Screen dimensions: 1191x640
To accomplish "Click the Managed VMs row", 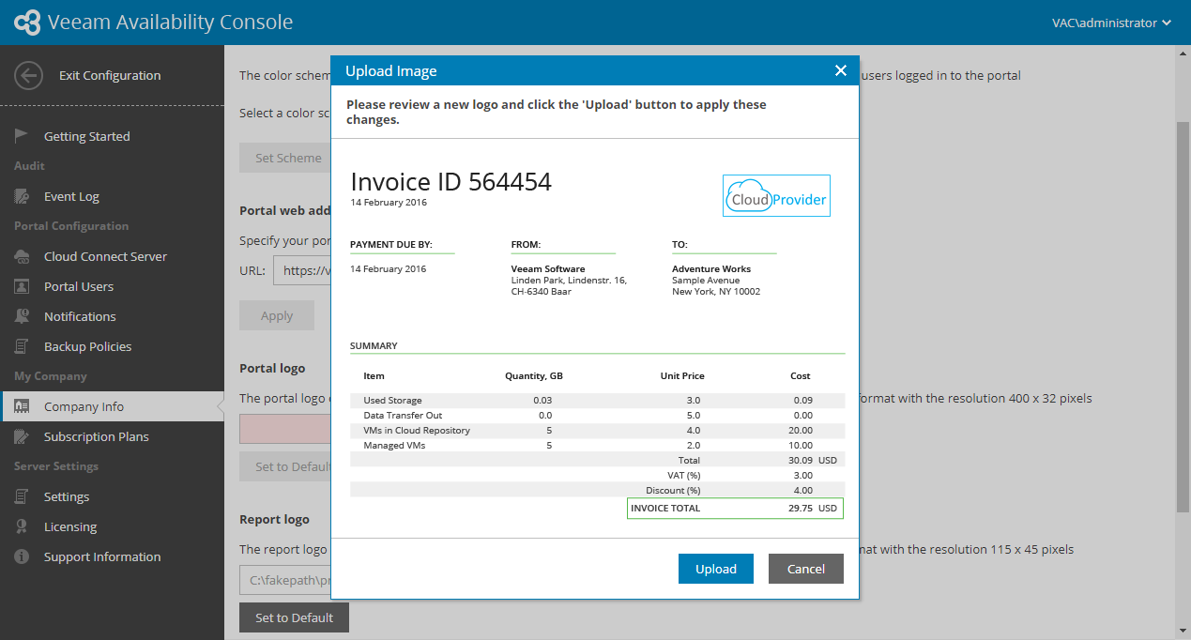I will click(597, 445).
